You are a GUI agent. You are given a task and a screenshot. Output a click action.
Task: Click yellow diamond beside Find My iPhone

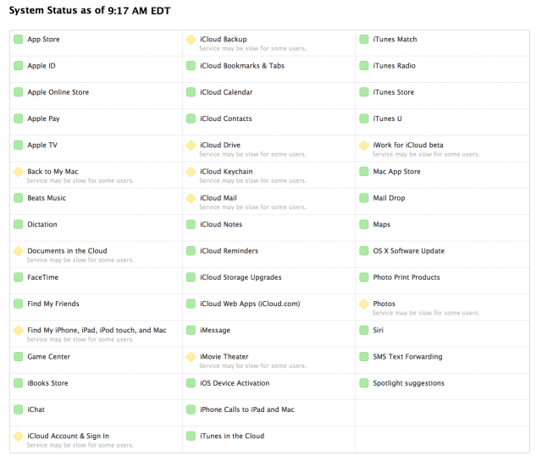tap(19, 331)
